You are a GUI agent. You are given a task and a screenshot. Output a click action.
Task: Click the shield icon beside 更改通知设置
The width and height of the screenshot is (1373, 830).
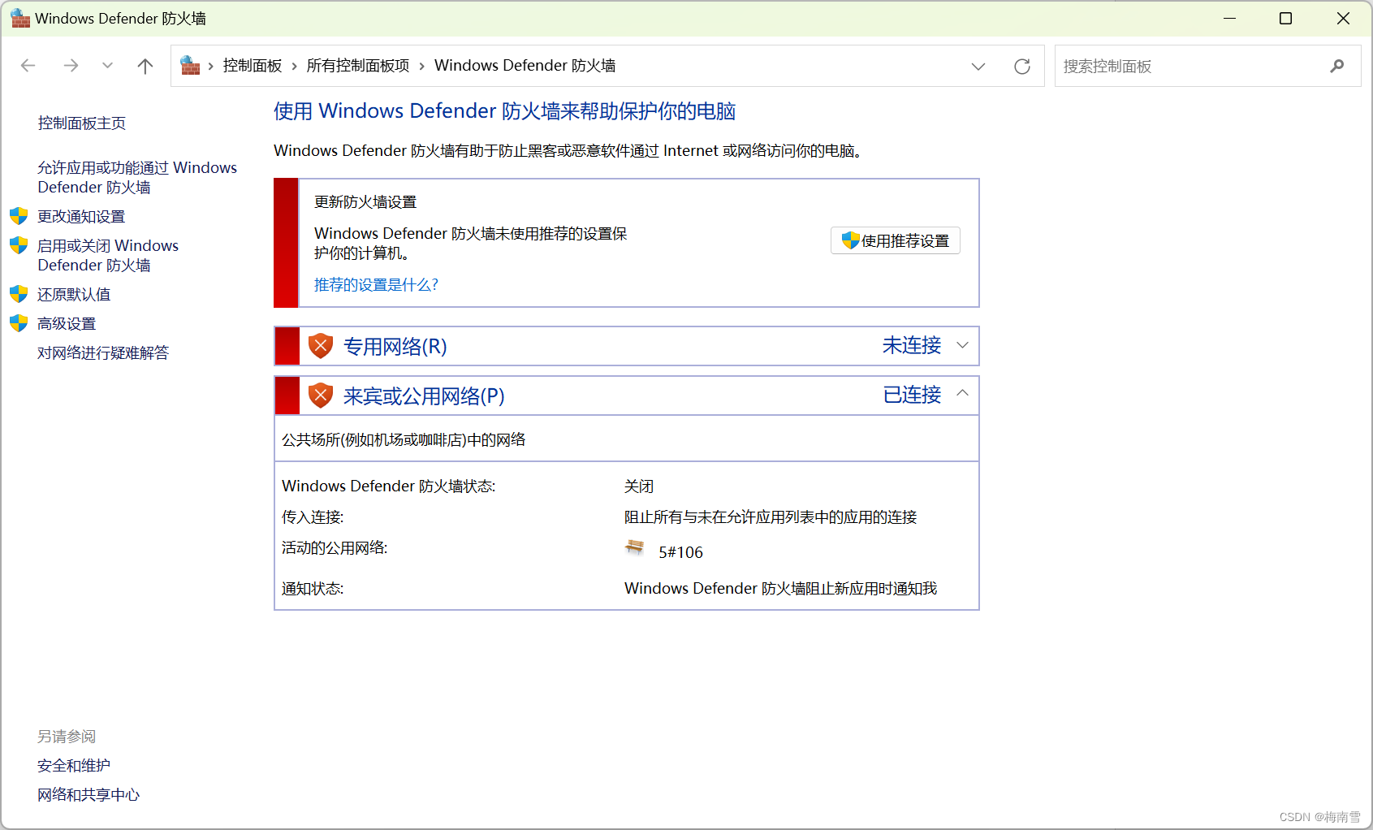(19, 216)
